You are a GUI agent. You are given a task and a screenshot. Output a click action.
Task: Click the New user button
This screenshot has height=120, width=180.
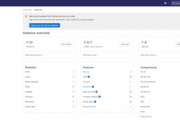click(x=125, y=44)
